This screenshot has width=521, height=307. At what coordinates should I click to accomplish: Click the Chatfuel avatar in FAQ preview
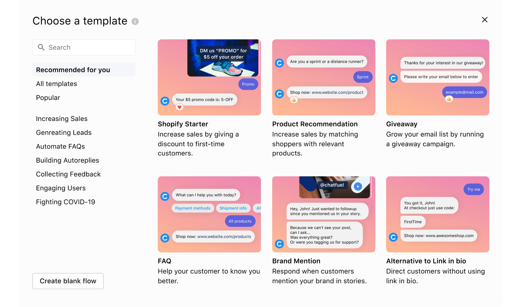tap(165, 196)
